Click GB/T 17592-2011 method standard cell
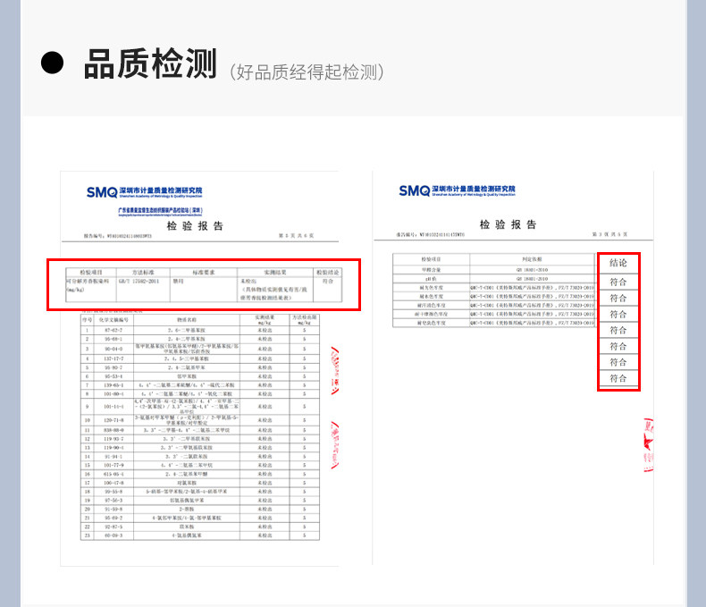706x607 pixels. [x=143, y=281]
